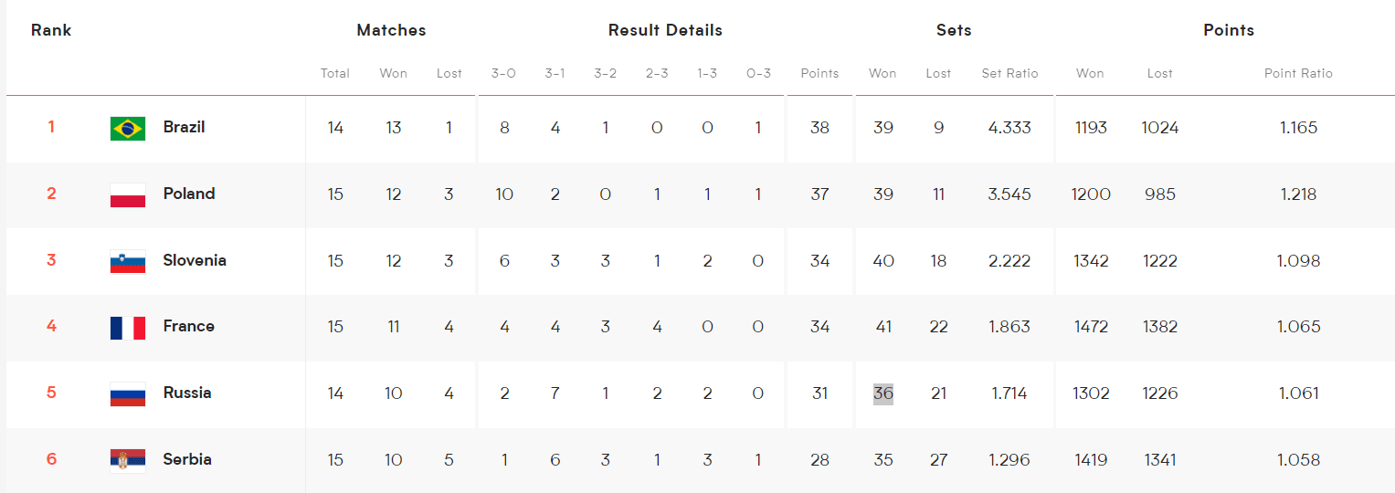Click the Set Ratio column header

click(1009, 73)
